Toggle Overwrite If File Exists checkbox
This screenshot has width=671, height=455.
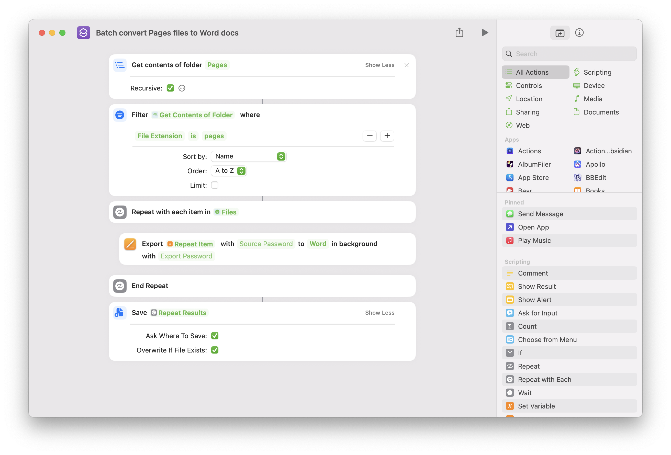click(x=215, y=350)
